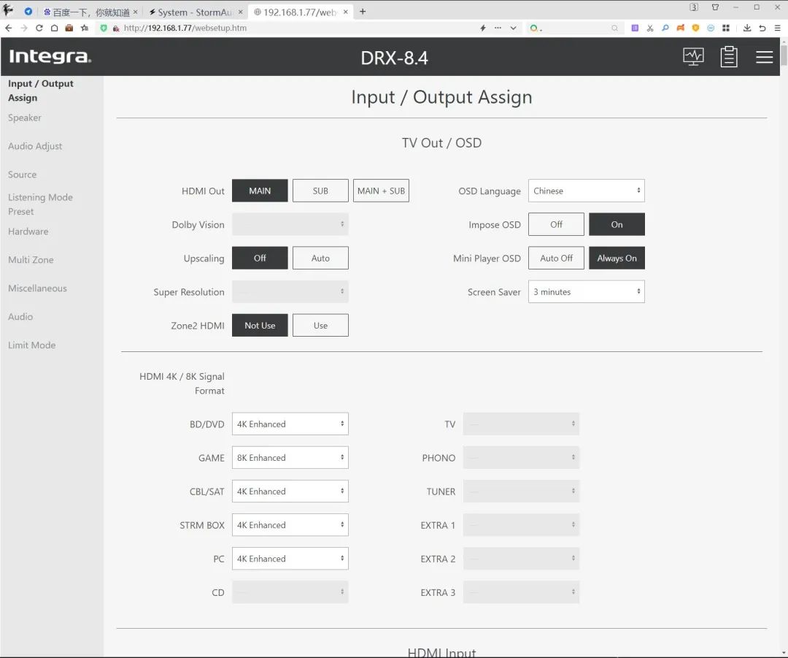This screenshot has height=658, width=788.
Task: Focus the browser search box
Action: [575, 28]
